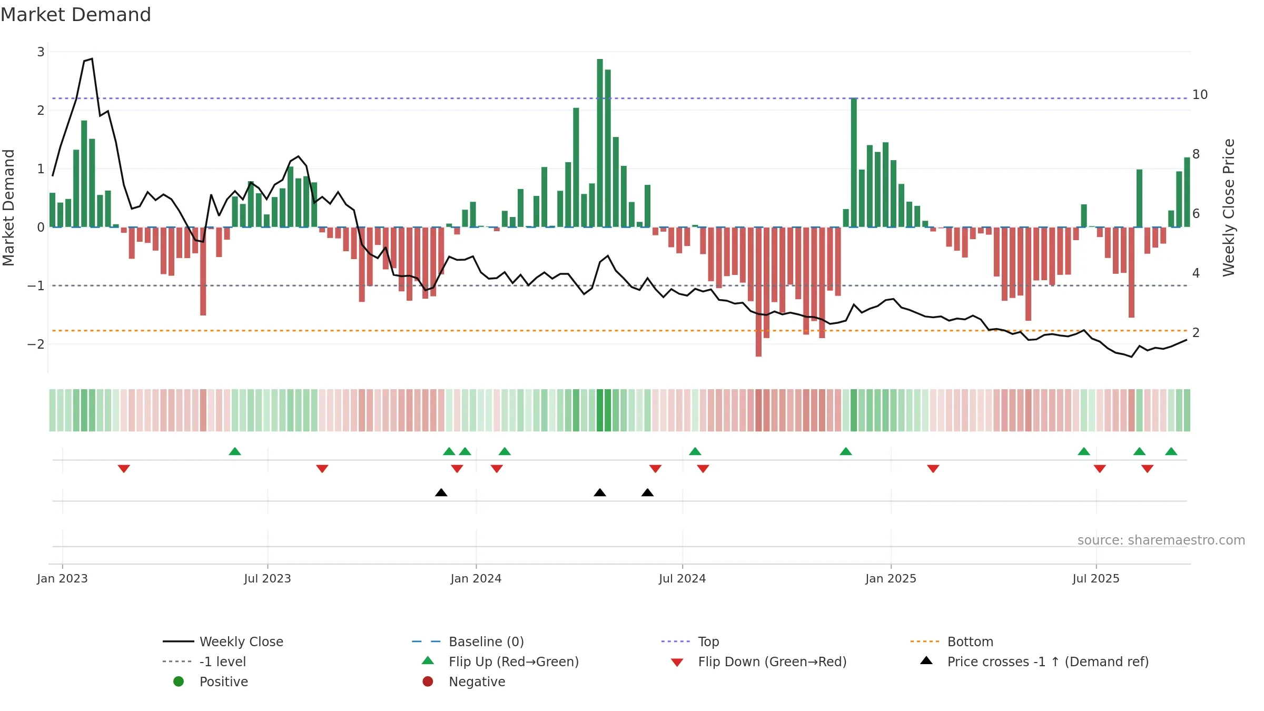The image size is (1264, 711).
Task: Click the Flip Down (Green→Red) legend label
Action: [x=772, y=661]
